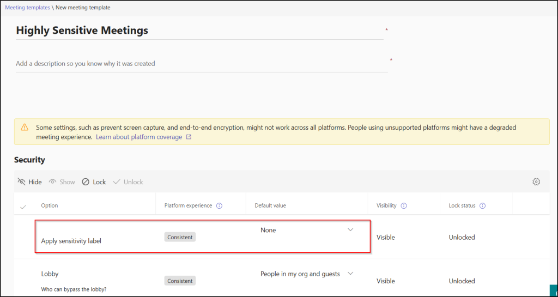Click 'Who can bypass the lobby?' text

(74, 289)
